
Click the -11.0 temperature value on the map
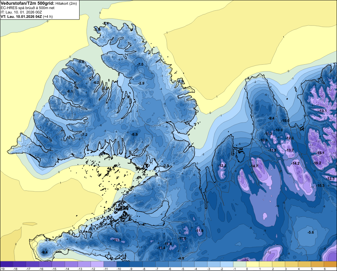click(182, 238)
